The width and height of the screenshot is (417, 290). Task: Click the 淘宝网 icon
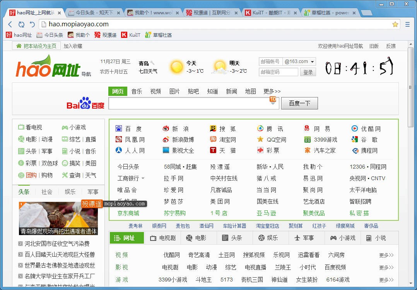(x=213, y=139)
